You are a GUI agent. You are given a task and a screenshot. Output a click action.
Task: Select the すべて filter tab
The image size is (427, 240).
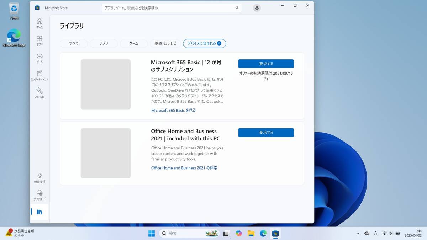point(74,43)
